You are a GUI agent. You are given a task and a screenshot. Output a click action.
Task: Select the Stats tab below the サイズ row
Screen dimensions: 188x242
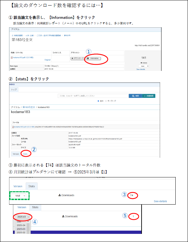[x=25, y=154]
